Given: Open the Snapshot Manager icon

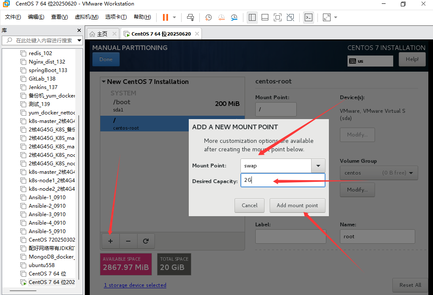Looking at the screenshot, I should coord(234,17).
